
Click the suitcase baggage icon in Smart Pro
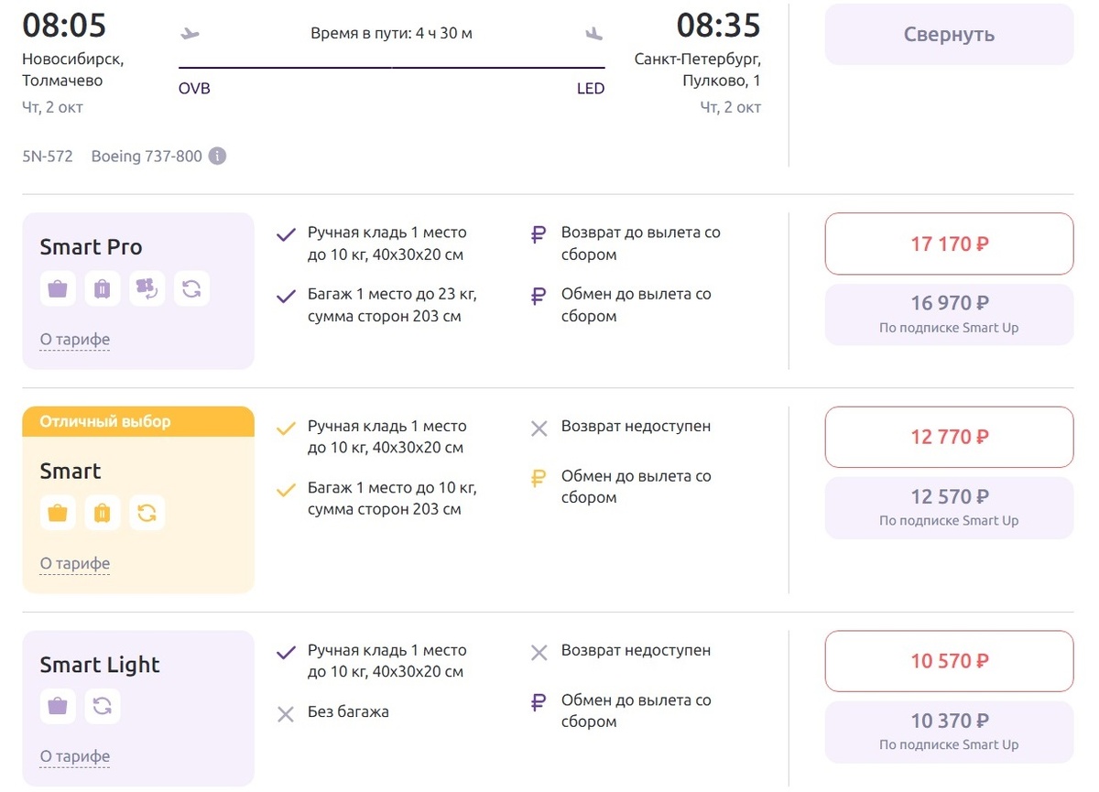(x=103, y=288)
